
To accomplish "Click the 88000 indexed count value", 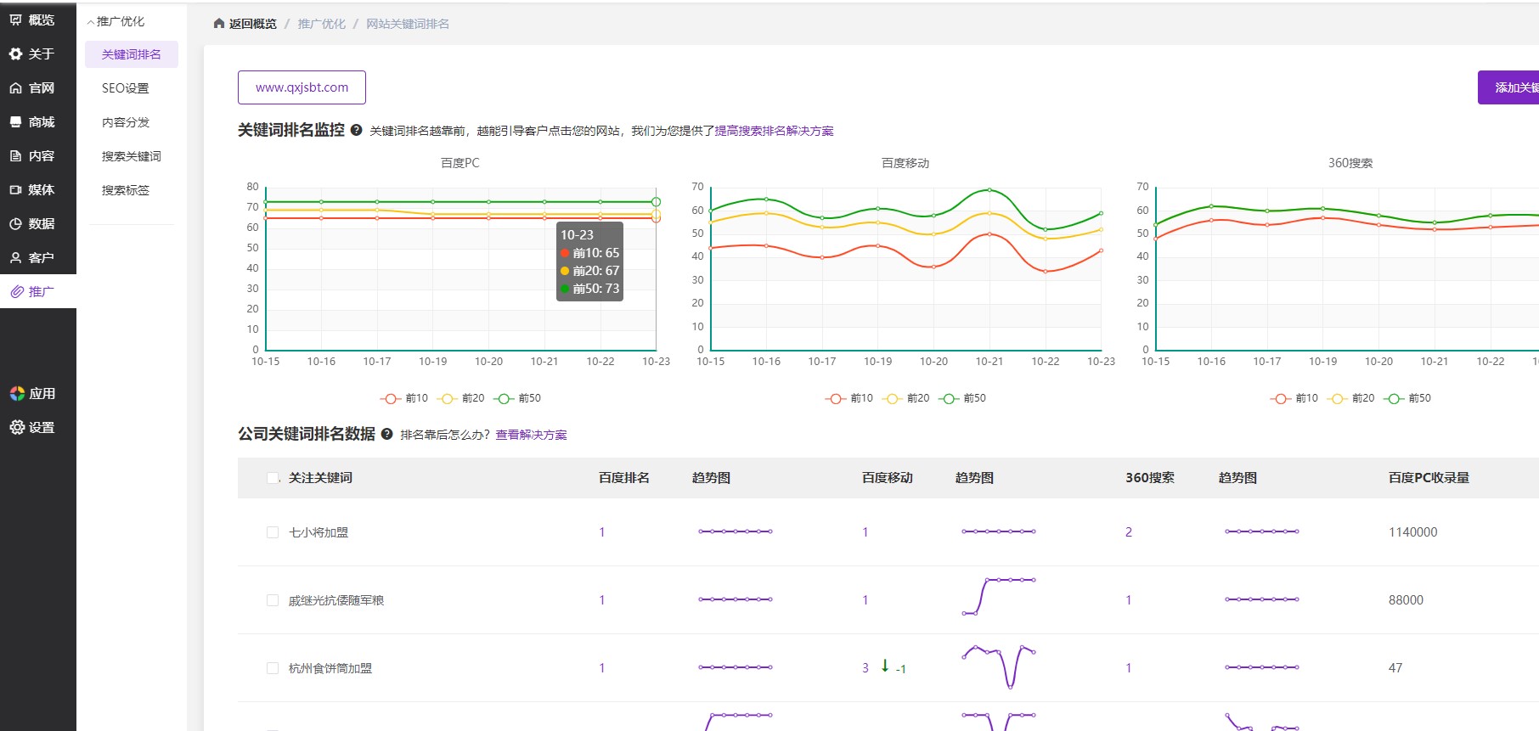I will click(x=1406, y=600).
